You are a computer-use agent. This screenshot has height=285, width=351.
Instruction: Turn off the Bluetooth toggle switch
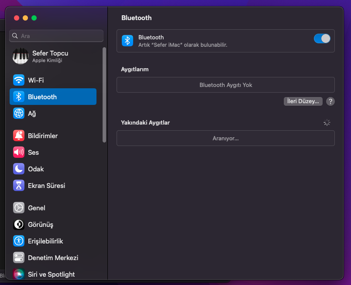(322, 38)
